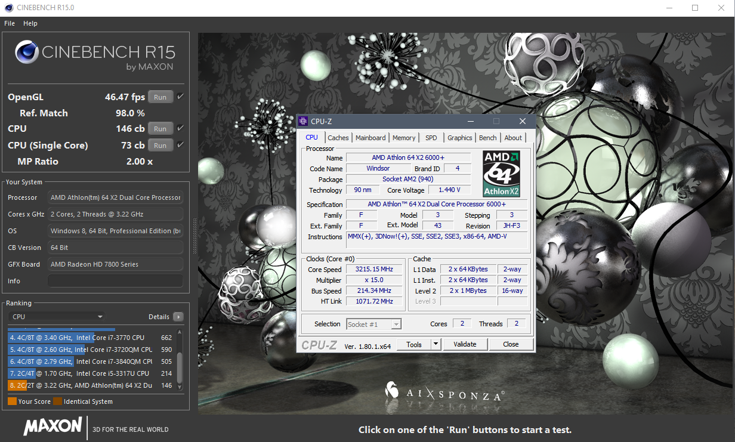The image size is (735, 442).
Task: Switch to the SPD tab in CPU-Z
Action: pyautogui.click(x=431, y=138)
